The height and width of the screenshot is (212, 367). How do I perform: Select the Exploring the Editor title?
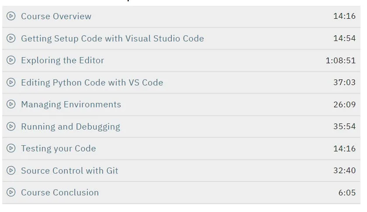pyautogui.click(x=62, y=60)
